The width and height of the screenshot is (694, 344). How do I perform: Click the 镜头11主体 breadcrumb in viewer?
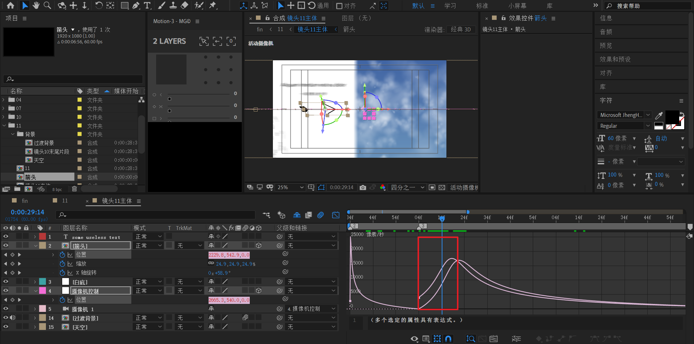click(313, 30)
